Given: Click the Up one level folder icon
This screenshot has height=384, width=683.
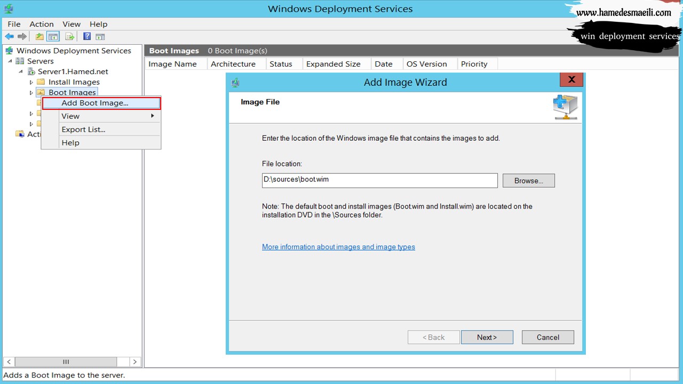Looking at the screenshot, I should [x=39, y=37].
